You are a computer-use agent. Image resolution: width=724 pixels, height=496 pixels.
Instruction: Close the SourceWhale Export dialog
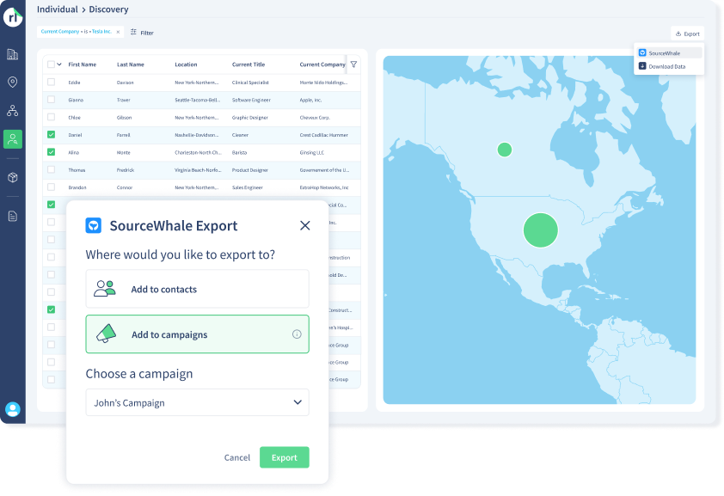coord(304,225)
